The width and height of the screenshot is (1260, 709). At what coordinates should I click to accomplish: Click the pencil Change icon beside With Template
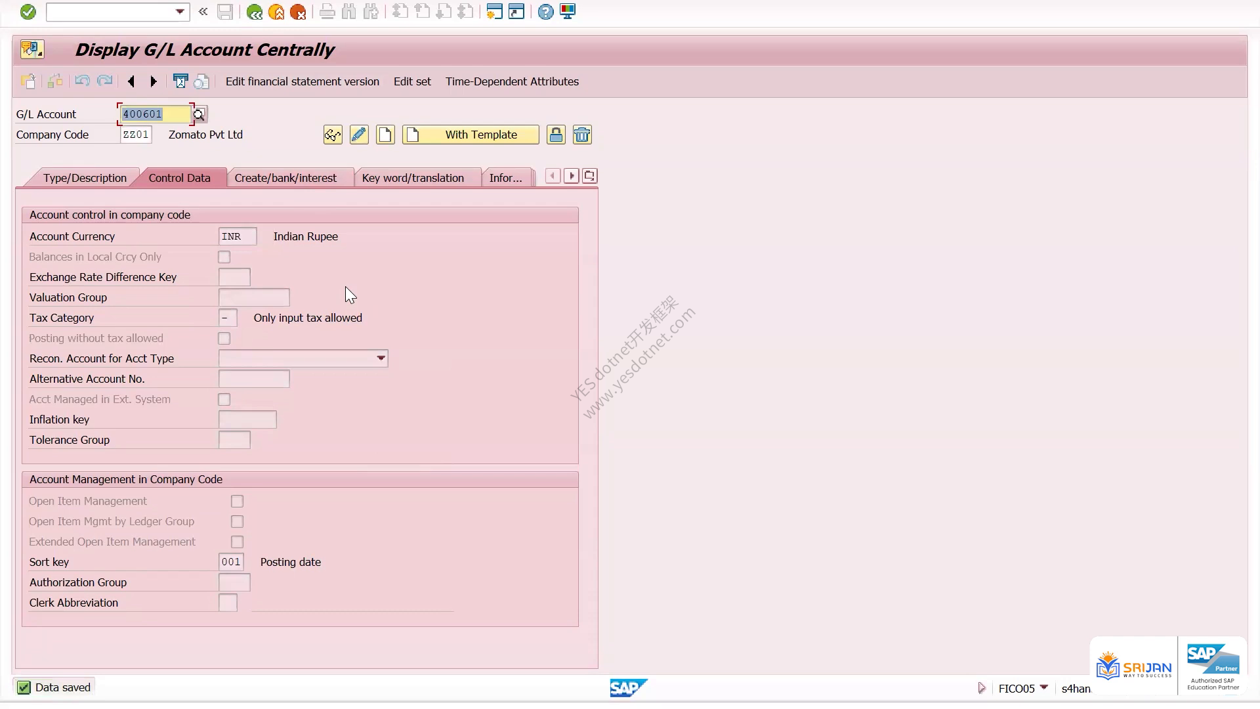click(x=359, y=135)
